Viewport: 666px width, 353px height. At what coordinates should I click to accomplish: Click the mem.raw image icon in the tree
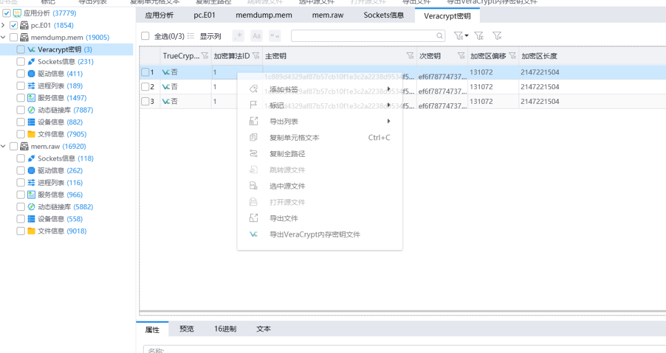24,146
